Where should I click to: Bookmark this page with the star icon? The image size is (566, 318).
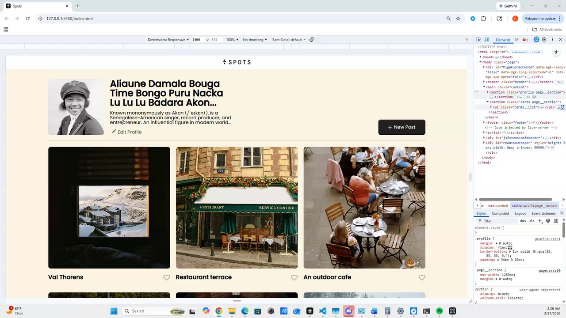[458, 19]
